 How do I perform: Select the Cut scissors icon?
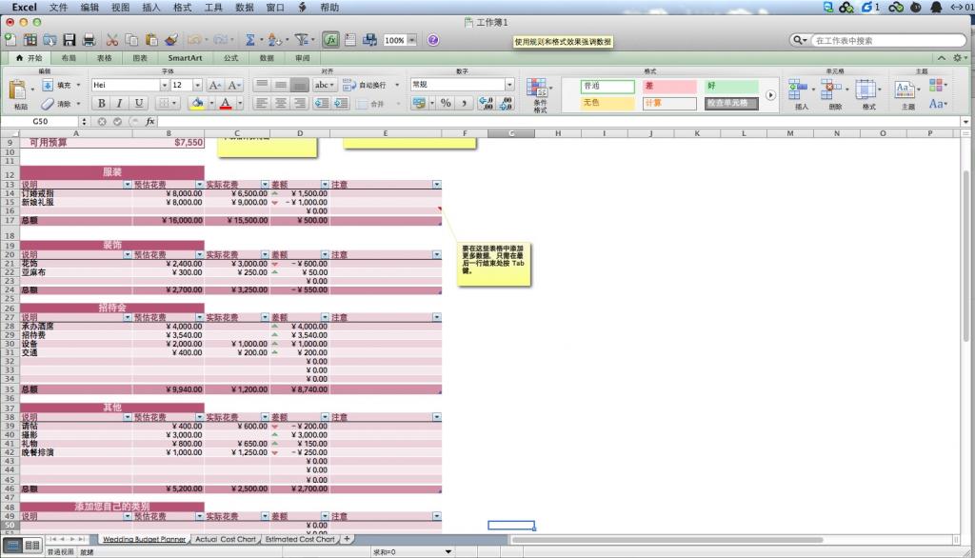111,40
